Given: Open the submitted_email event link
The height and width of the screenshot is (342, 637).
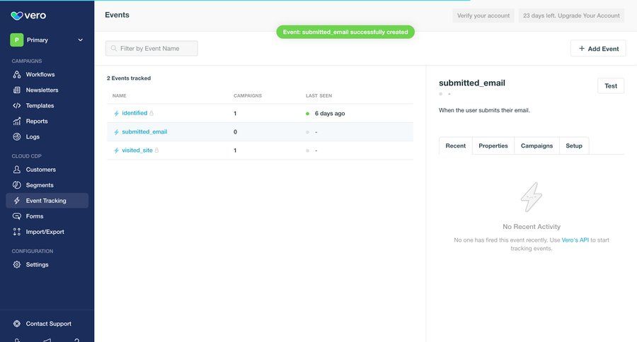Looking at the screenshot, I should [144, 132].
